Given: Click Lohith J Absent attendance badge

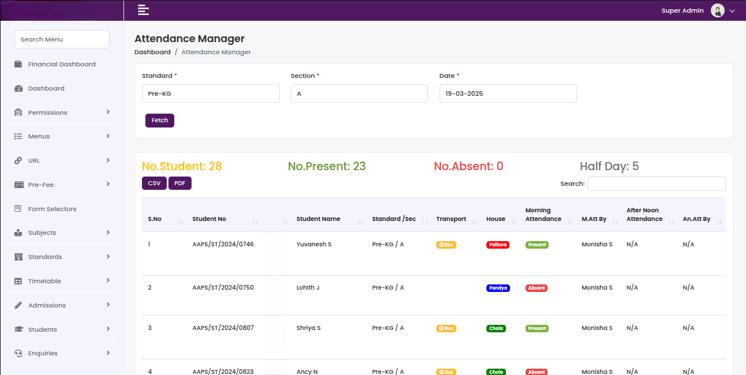Looking at the screenshot, I should pyautogui.click(x=537, y=288).
